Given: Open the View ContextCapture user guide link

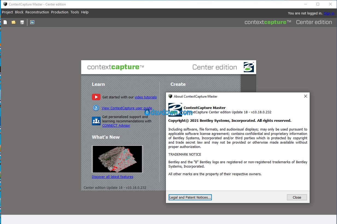Looking at the screenshot, I should pyautogui.click(x=127, y=108).
